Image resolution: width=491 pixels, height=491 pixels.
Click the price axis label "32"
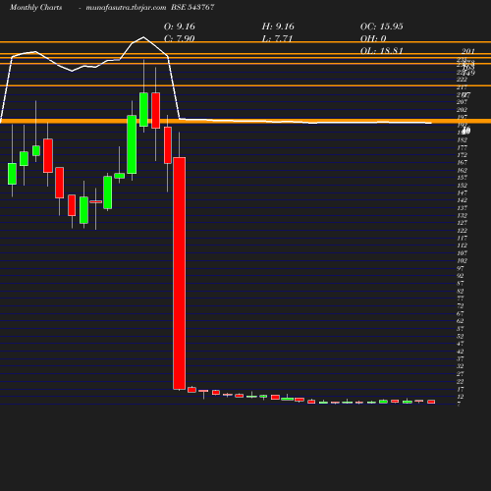(x=461, y=366)
